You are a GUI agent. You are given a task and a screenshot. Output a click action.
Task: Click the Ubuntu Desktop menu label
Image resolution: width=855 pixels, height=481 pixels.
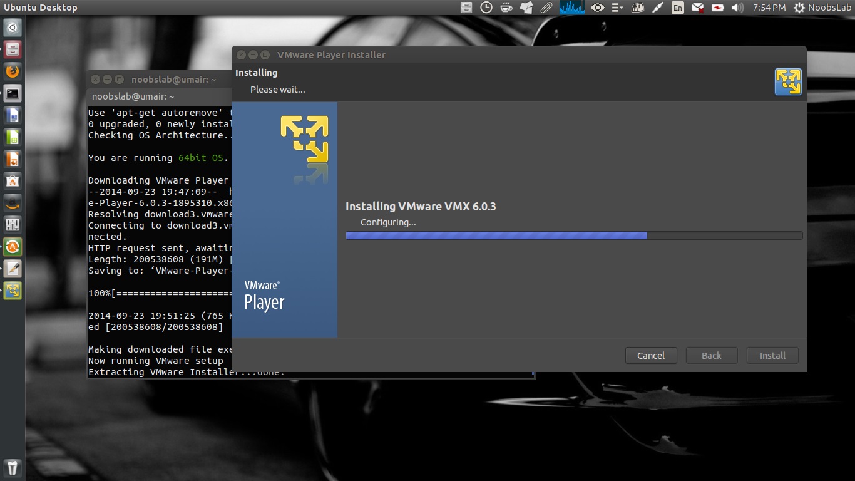tap(39, 7)
